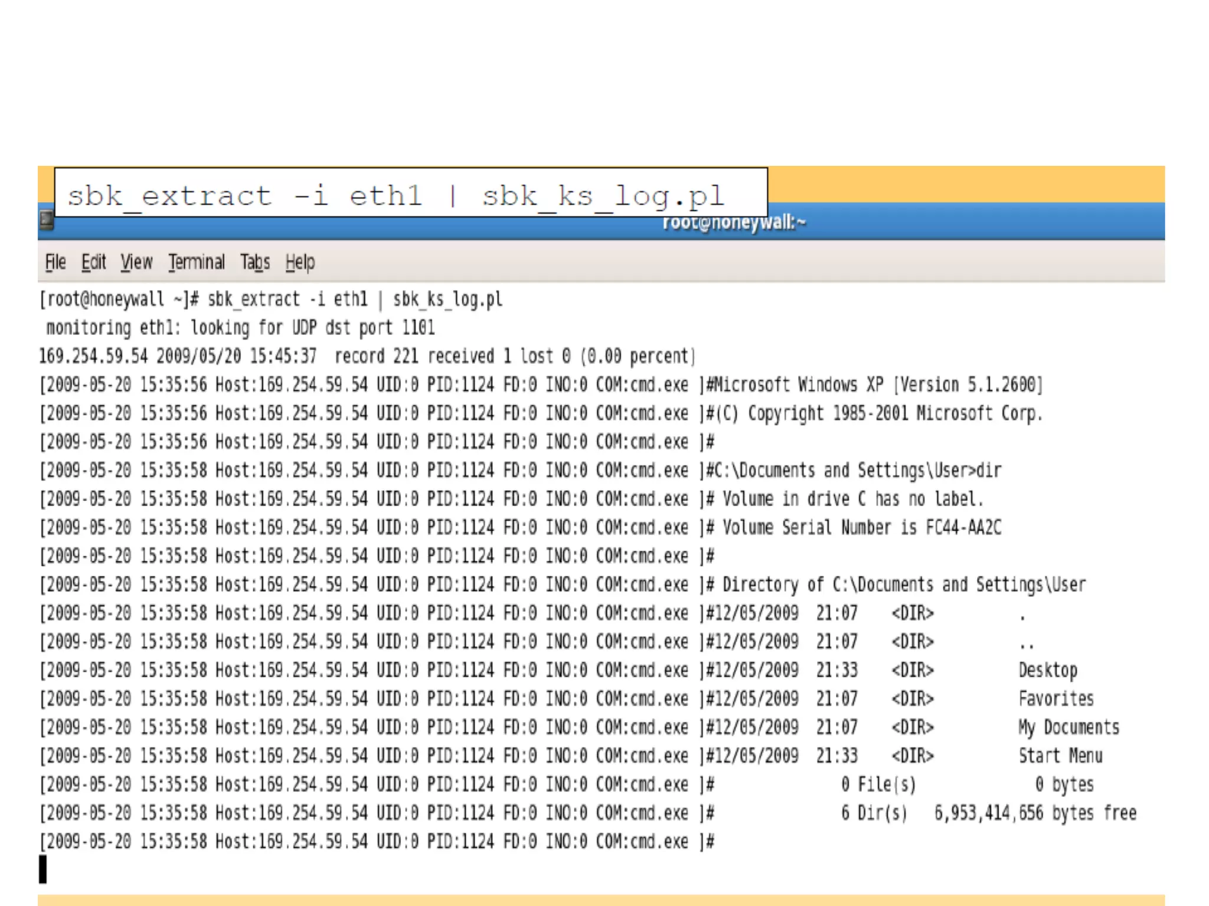Image resolution: width=1209 pixels, height=906 pixels.
Task: Open the Edit menu
Action: (x=93, y=262)
